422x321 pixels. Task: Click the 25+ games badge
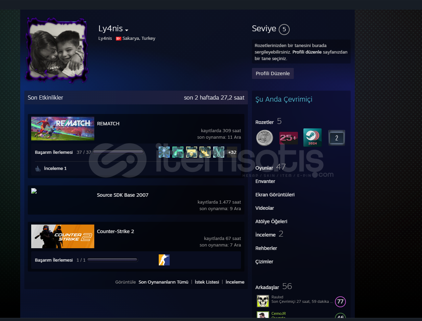pyautogui.click(x=289, y=138)
